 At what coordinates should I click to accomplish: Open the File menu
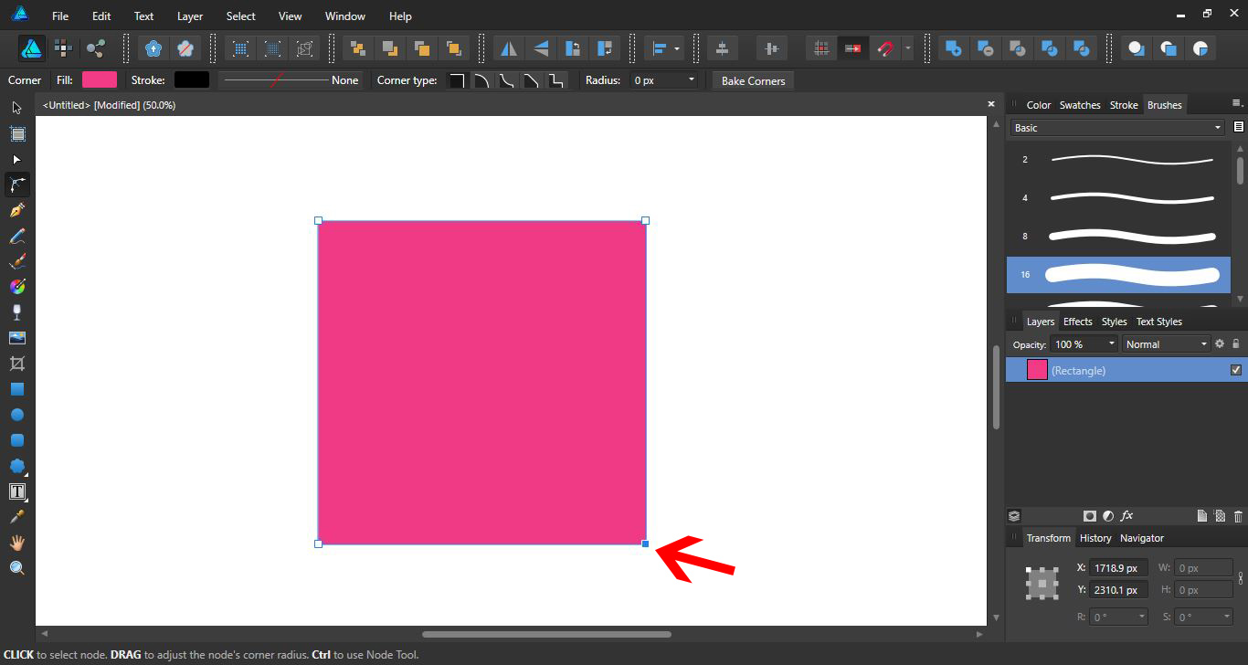(60, 16)
